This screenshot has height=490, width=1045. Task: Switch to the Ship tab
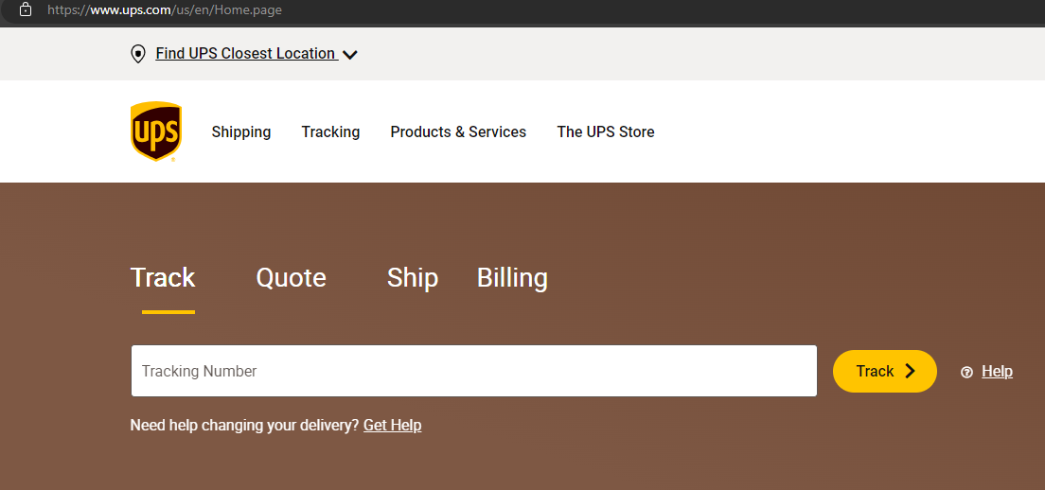tap(412, 278)
